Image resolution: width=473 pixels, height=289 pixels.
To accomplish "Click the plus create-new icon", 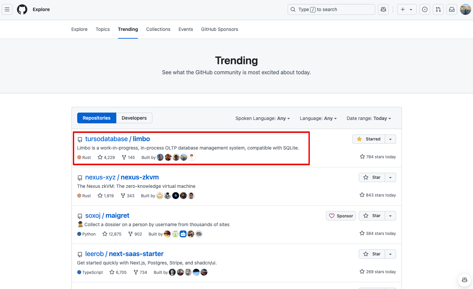I will (403, 9).
